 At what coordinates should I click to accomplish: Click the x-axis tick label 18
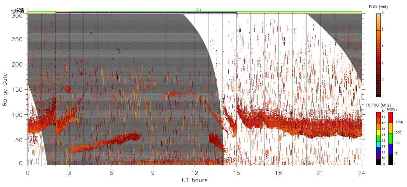tap(278, 173)
